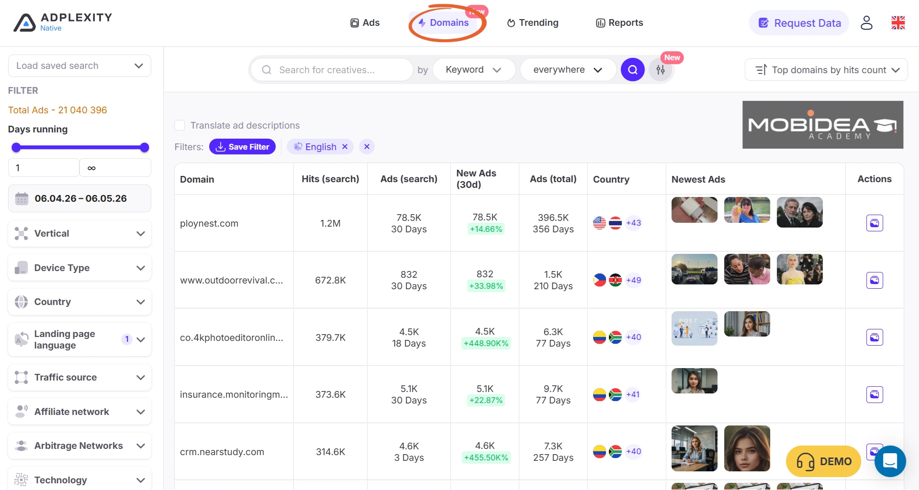This screenshot has height=490, width=919.
Task: Click minimum days running input
Action: click(44, 168)
